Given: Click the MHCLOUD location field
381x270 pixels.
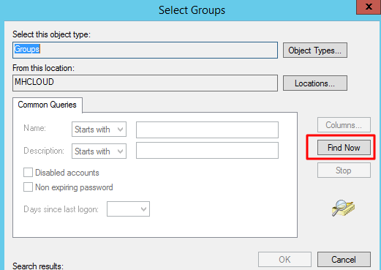Looking at the screenshot, I should (145, 83).
